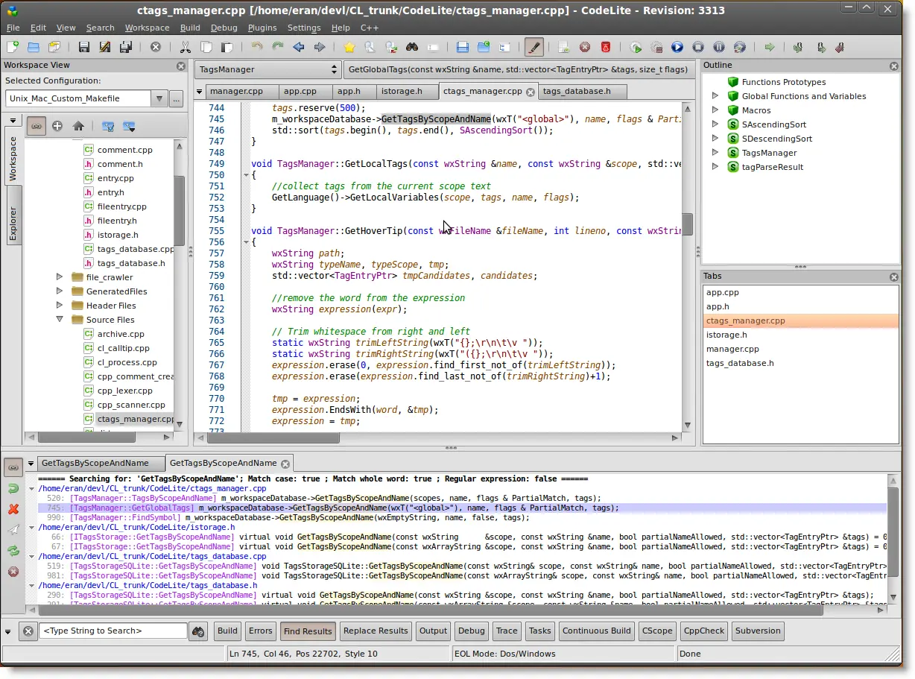Click the Save All toolbar icon

tap(126, 47)
